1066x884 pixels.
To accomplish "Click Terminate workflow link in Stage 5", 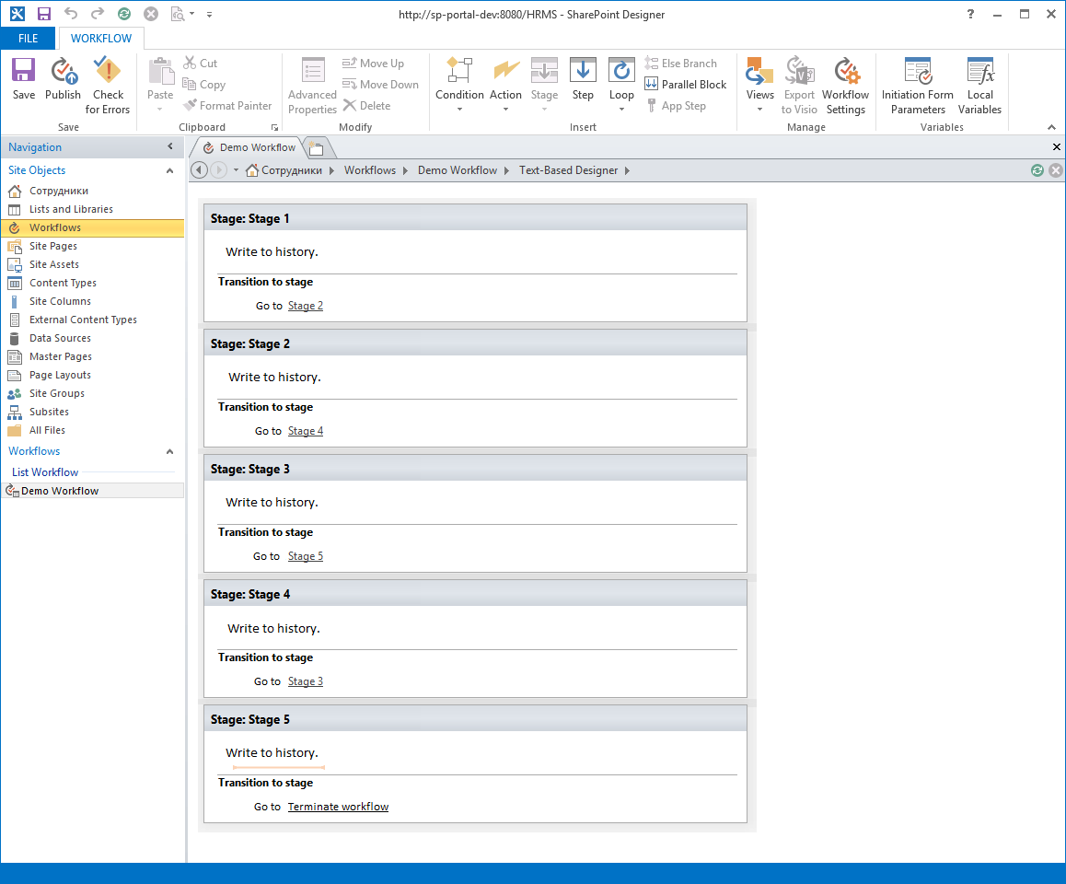I will click(x=338, y=807).
